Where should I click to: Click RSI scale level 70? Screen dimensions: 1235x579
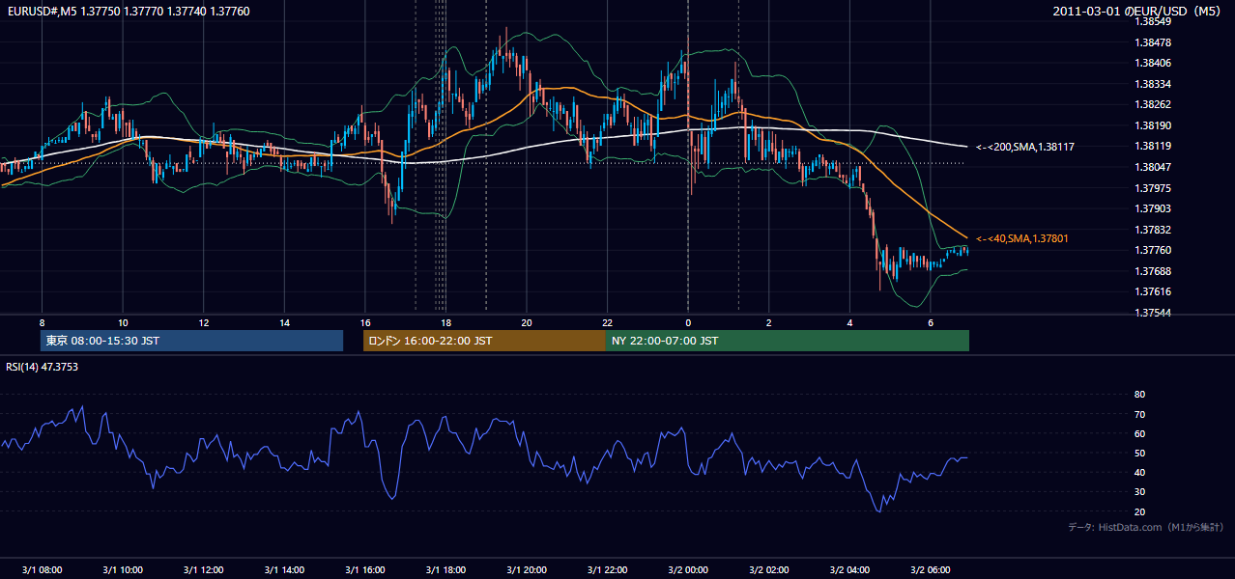pos(1139,414)
